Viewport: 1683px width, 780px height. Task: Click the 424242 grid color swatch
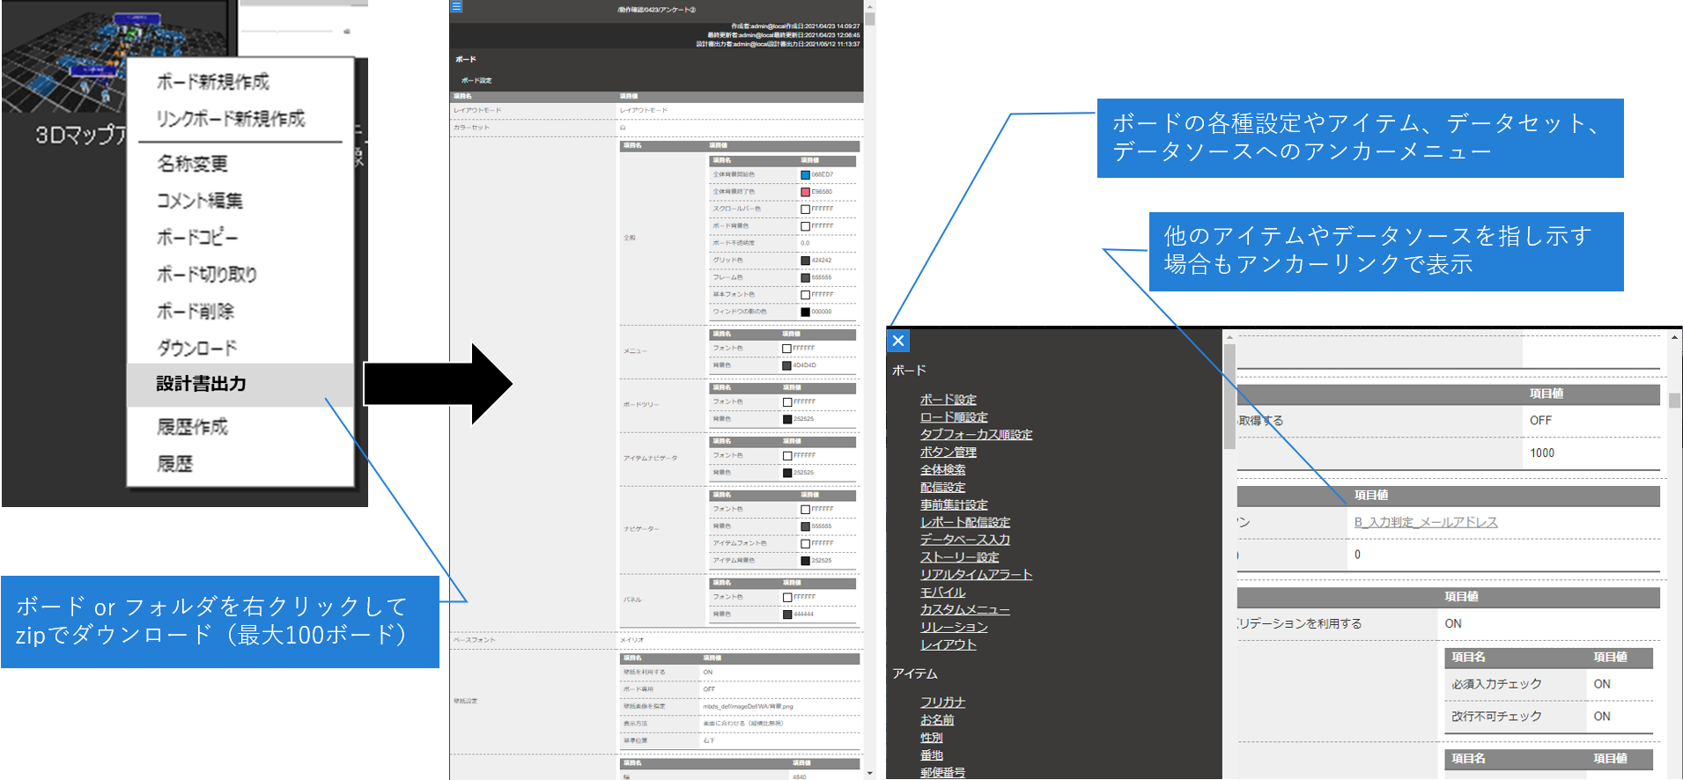(x=805, y=261)
